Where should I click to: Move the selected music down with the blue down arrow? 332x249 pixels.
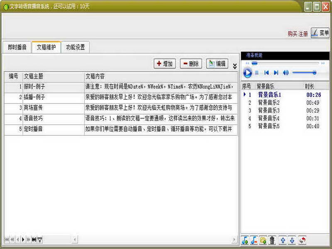[x=292, y=240]
